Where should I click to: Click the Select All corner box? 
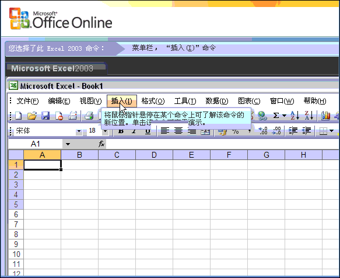[x=16, y=155]
